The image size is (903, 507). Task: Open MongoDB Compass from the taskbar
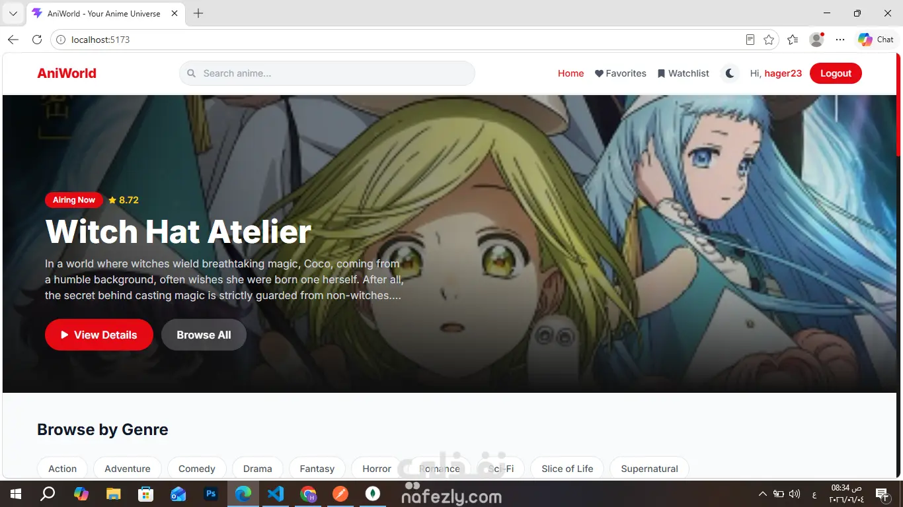point(373,494)
